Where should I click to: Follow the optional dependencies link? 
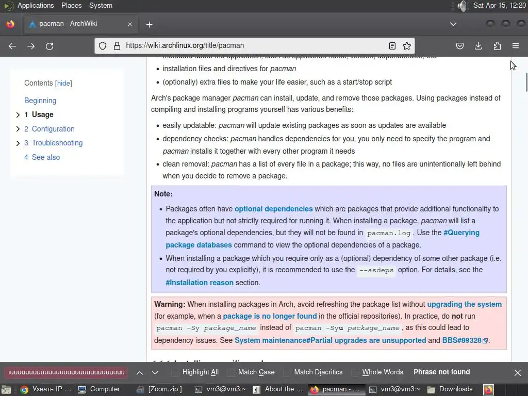[x=273, y=209]
